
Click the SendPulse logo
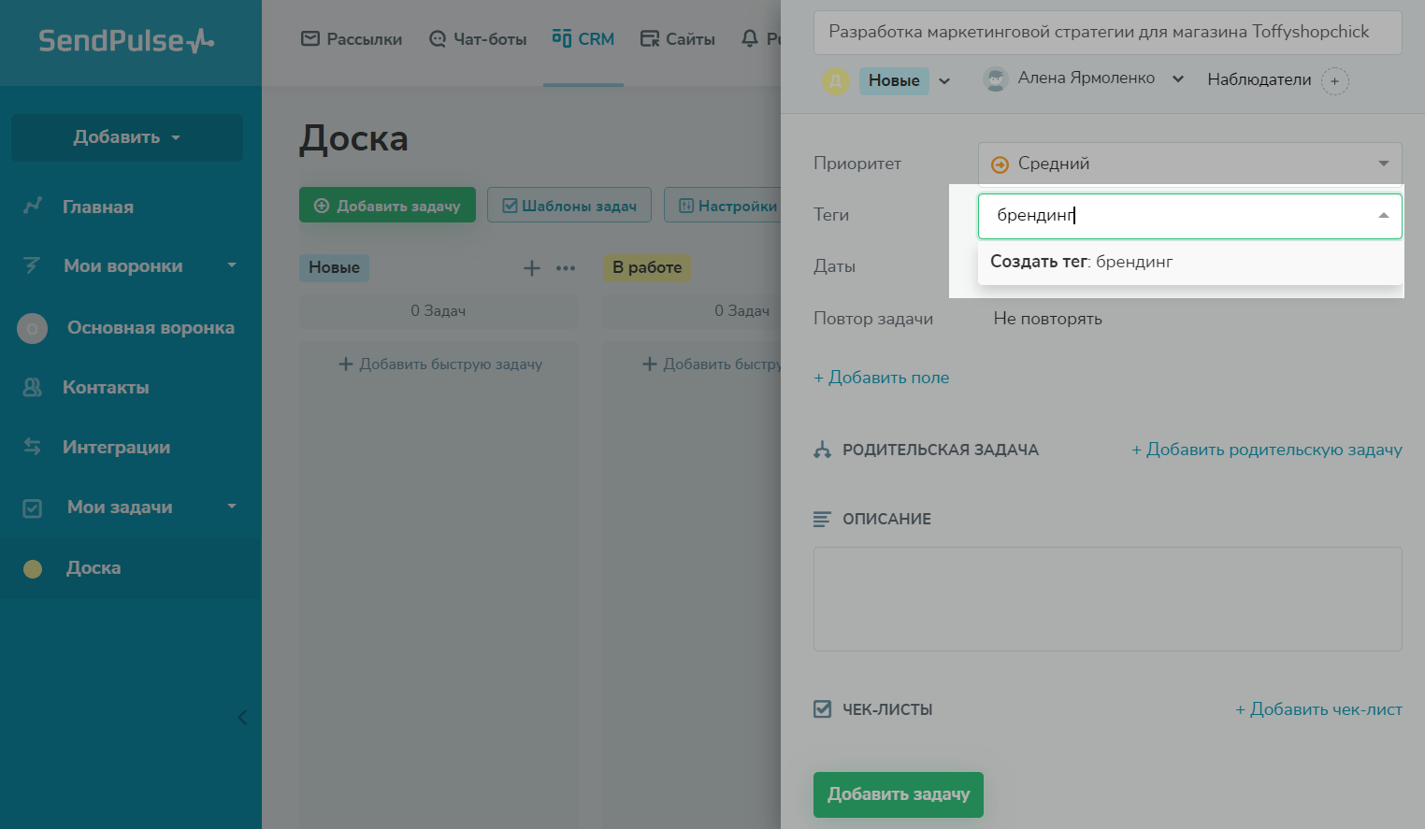click(126, 41)
